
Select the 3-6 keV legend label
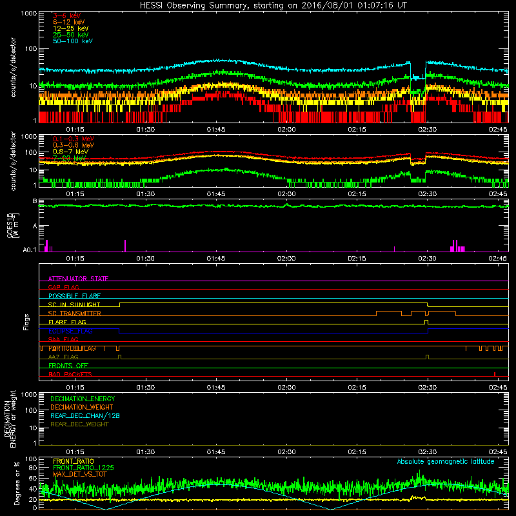(x=66, y=15)
